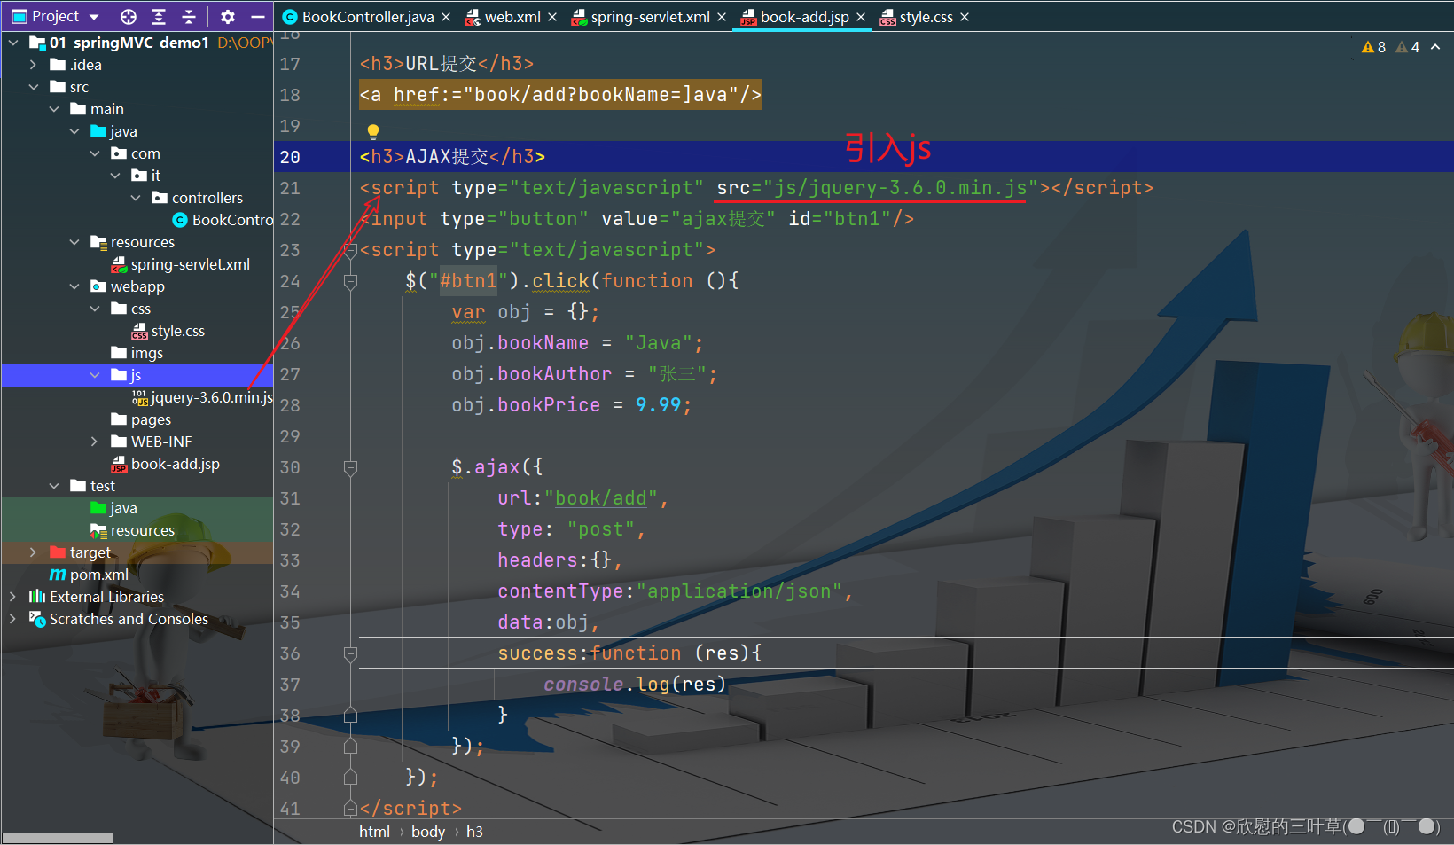Click body in the breadcrumb bar
This screenshot has height=845, width=1454.
point(428,832)
